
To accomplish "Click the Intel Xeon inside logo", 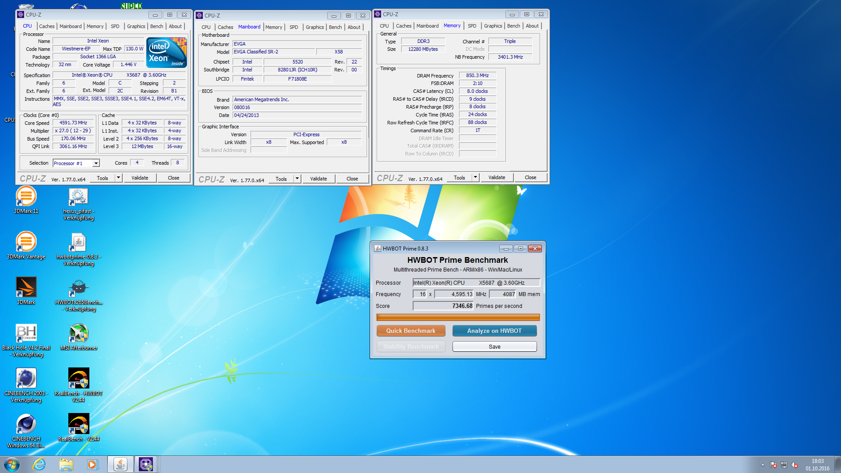I will pos(167,53).
